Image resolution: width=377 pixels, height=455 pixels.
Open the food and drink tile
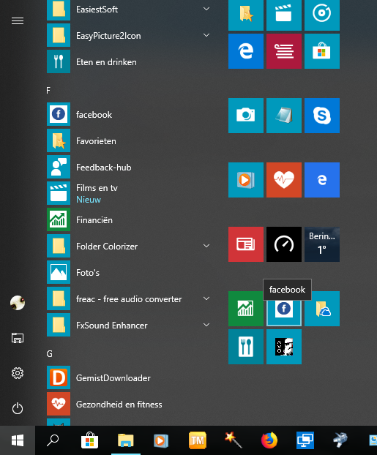click(246, 347)
